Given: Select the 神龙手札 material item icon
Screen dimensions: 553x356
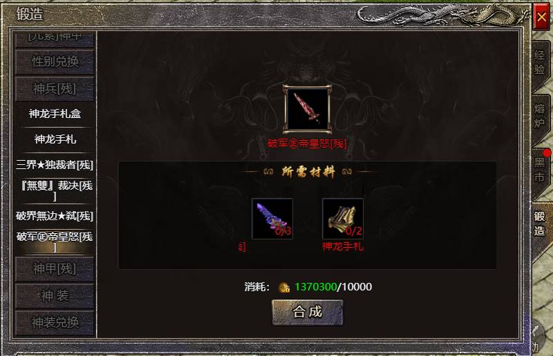Looking at the screenshot, I should tap(343, 218).
